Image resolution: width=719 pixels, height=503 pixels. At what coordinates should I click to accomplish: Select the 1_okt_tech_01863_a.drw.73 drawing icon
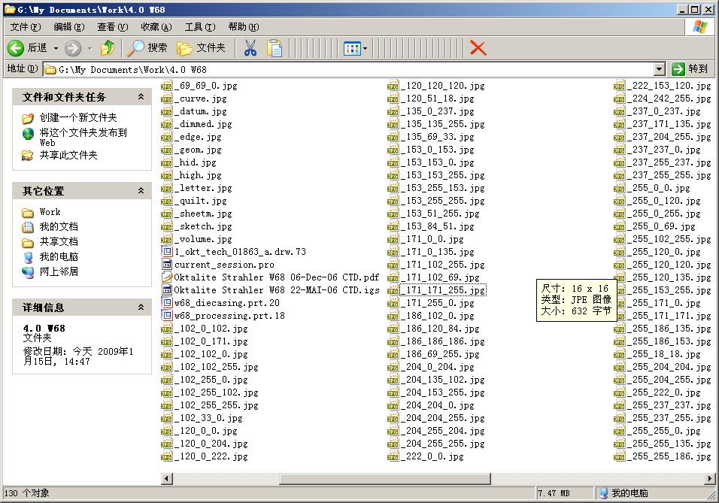pyautogui.click(x=166, y=252)
